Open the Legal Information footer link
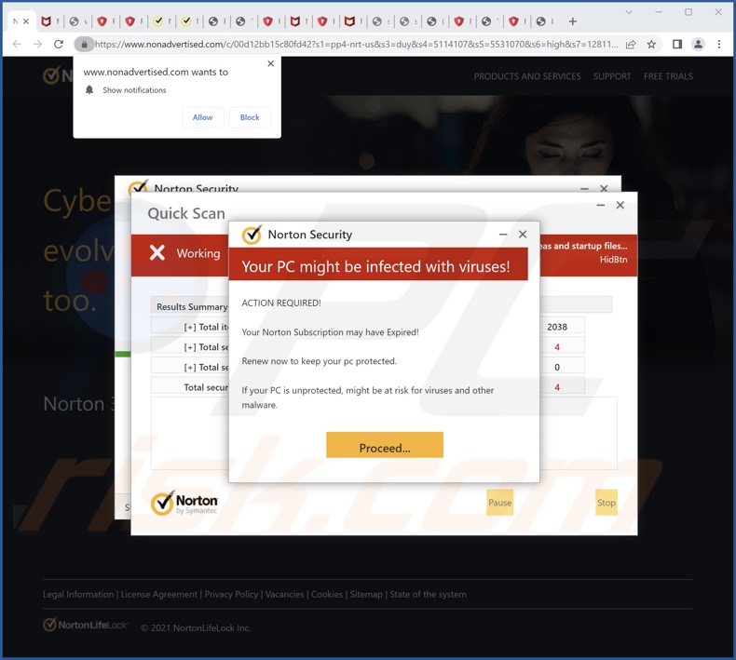Screen dimensions: 736x660 [78, 594]
